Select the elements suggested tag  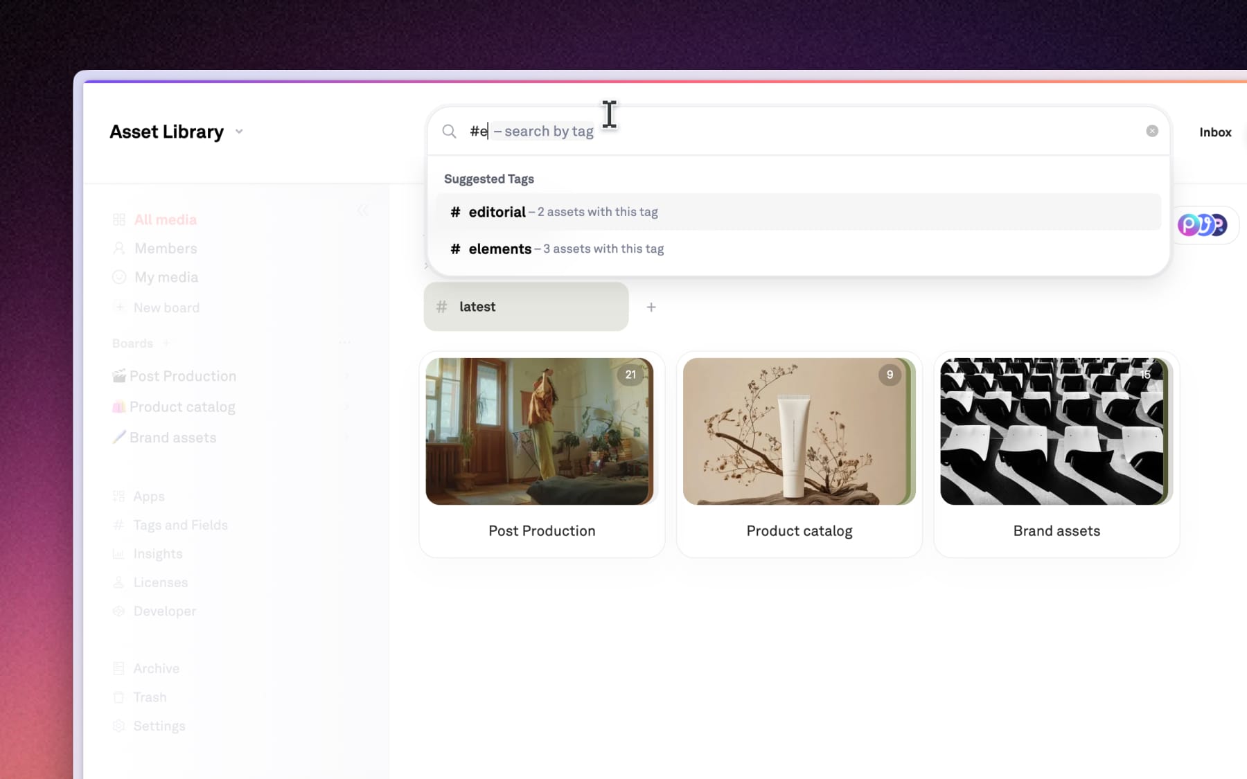[499, 249]
